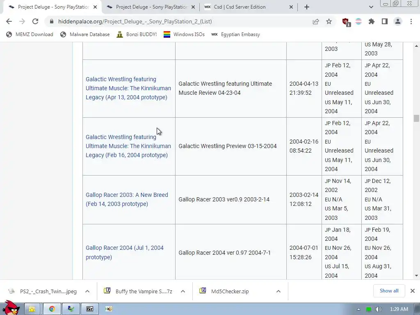This screenshot has height=315, width=420.
Task: Show hidden system tray icons
Action: point(358,309)
